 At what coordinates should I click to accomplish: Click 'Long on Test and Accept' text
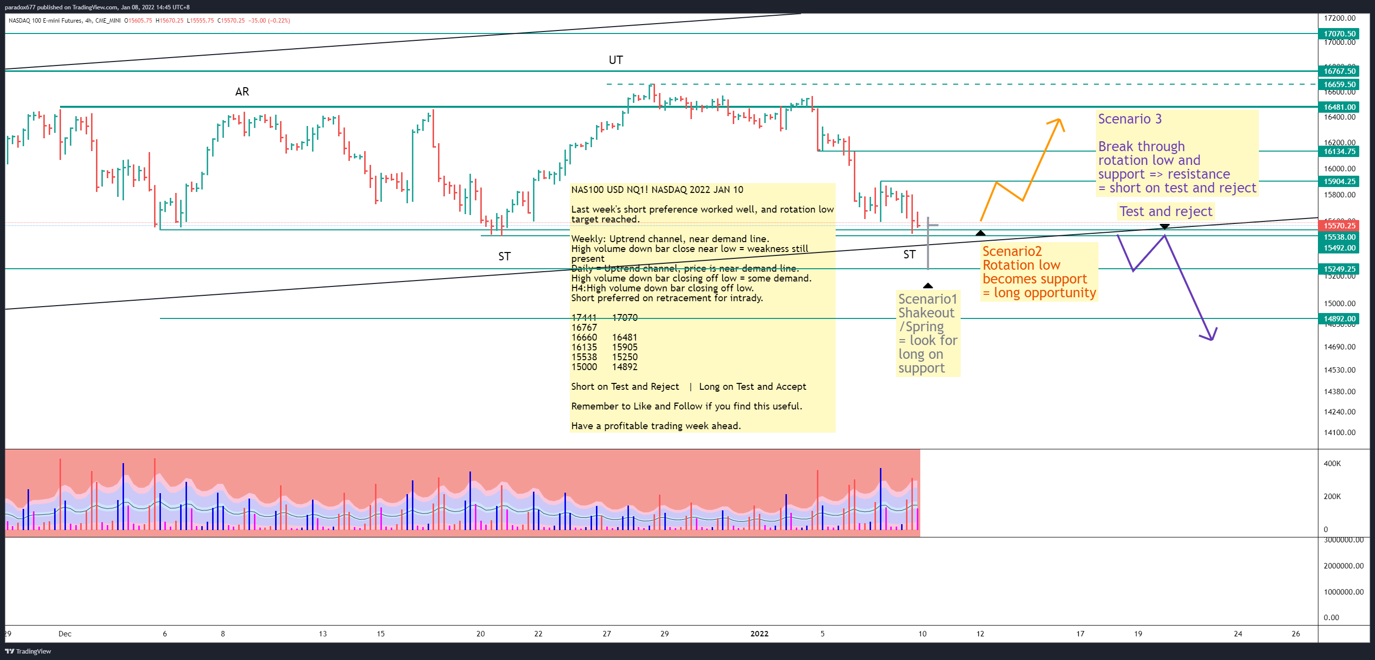tap(752, 387)
